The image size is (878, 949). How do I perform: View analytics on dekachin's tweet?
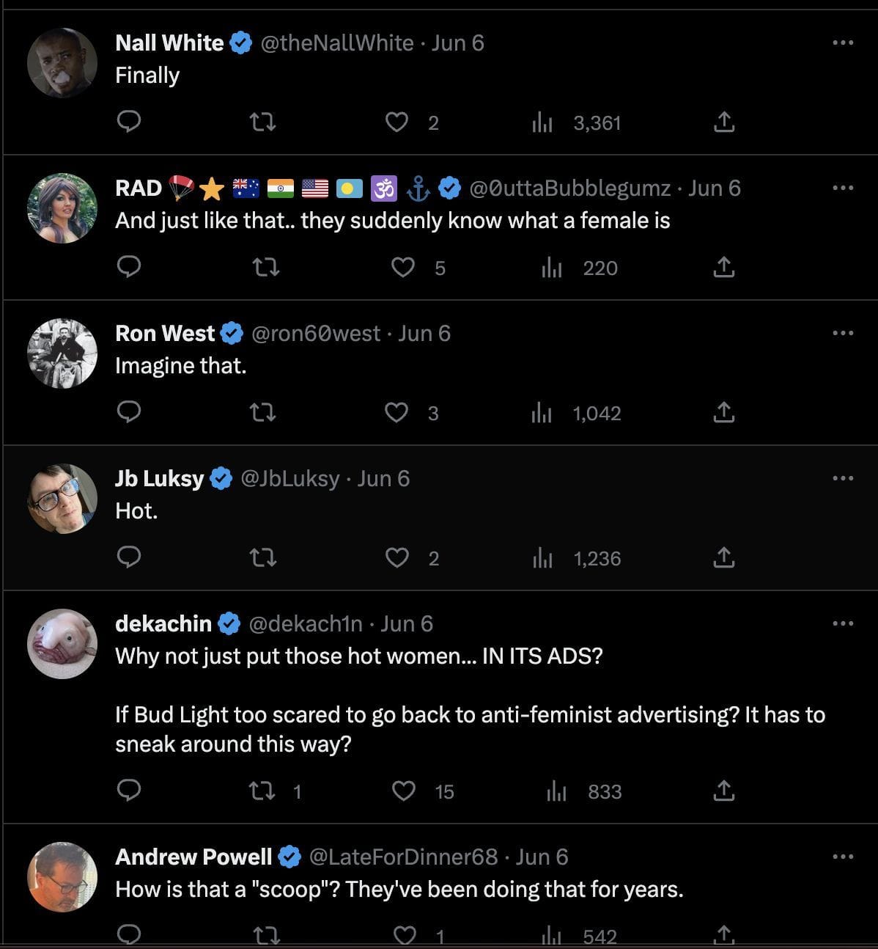[557, 791]
